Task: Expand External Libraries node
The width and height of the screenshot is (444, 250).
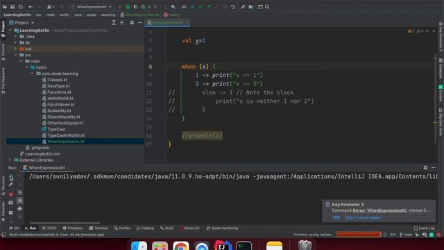Action: point(10,160)
